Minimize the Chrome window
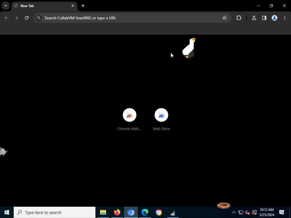 point(258,6)
